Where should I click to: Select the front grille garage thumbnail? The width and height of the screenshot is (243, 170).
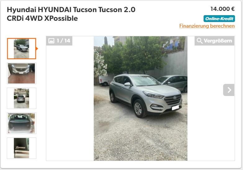click(21, 73)
